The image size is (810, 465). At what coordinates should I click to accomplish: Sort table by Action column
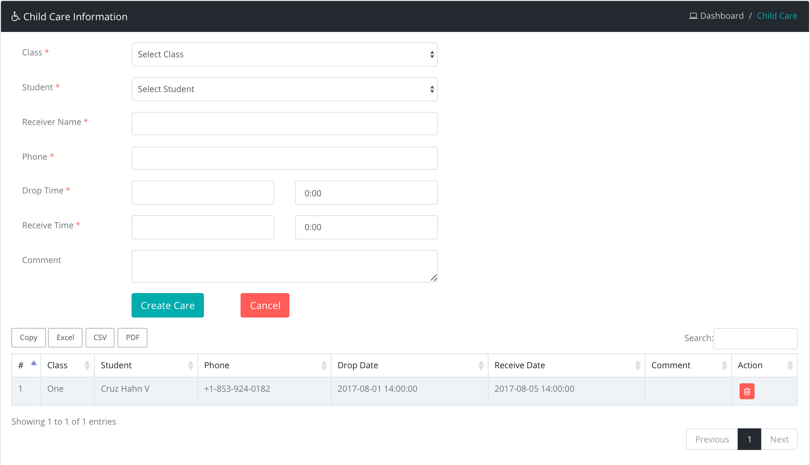coord(764,365)
